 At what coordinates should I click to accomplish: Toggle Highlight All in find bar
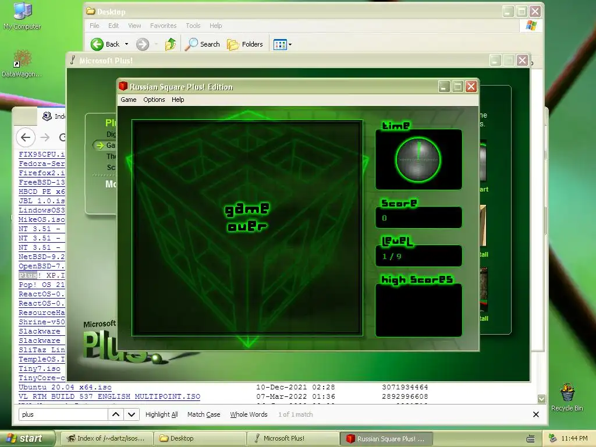162,414
